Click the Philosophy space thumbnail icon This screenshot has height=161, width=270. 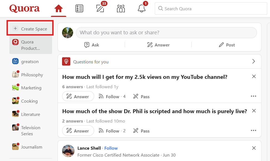tap(15, 74)
